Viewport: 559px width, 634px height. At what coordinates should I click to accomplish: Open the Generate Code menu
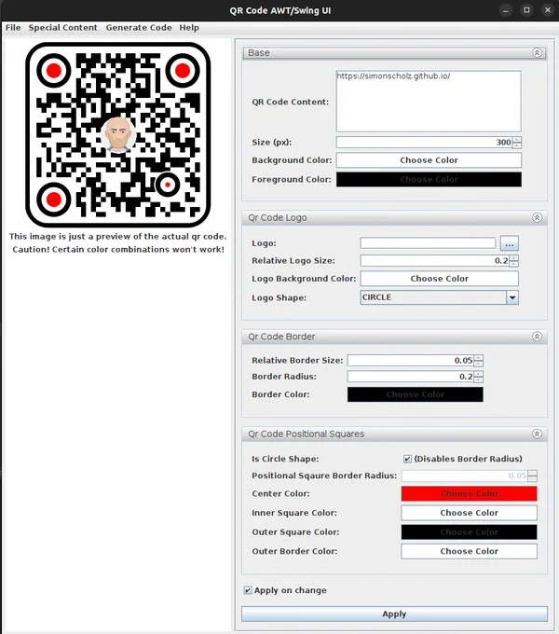click(139, 27)
